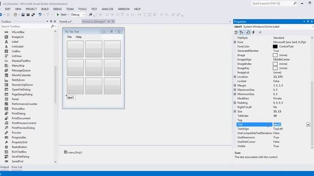Open the VIEW menu
Image resolution: width=314 pixels, height=176 pixels.
click(x=18, y=9)
